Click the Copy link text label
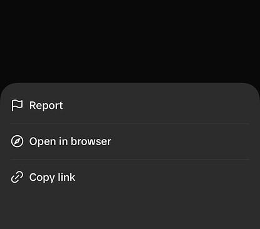This screenshot has width=260, height=229. click(x=52, y=178)
